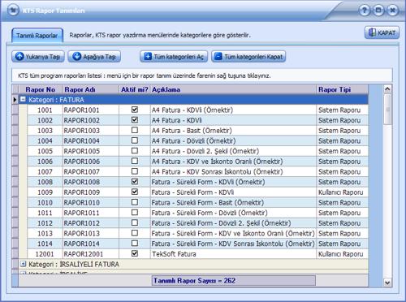
Task: Uncheck Aktif mi for report 1008
Action: pos(135,182)
